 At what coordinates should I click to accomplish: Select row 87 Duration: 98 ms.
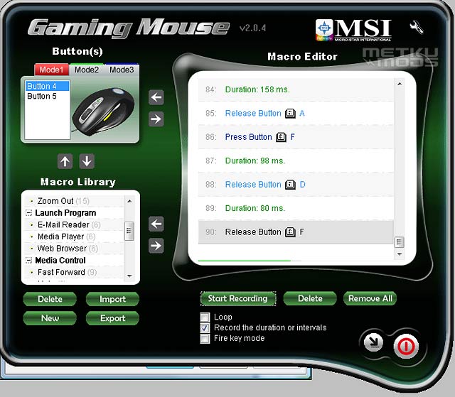296,161
